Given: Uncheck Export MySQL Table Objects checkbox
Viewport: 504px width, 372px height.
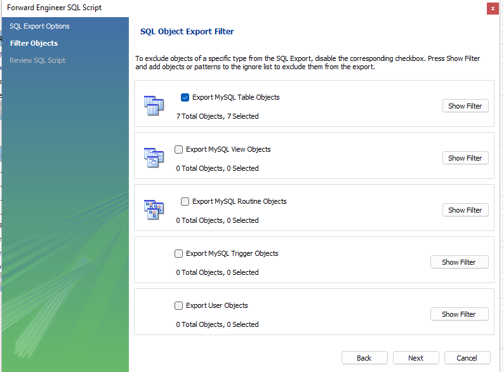Looking at the screenshot, I should pyautogui.click(x=185, y=97).
